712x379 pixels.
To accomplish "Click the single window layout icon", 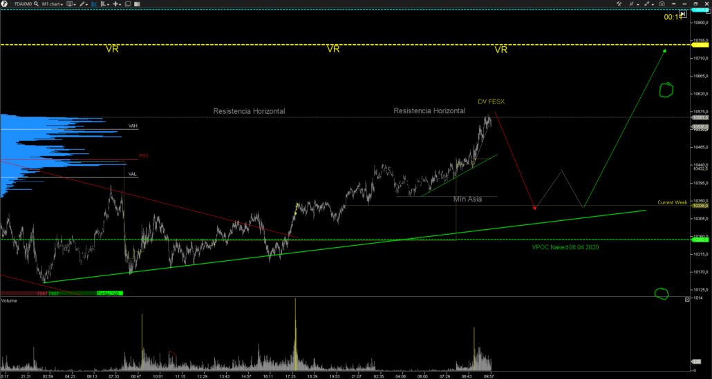I will (128, 3).
